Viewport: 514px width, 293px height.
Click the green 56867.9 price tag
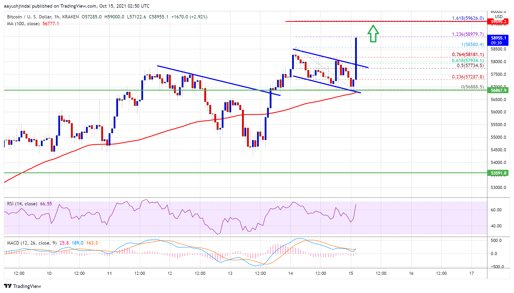(498, 90)
